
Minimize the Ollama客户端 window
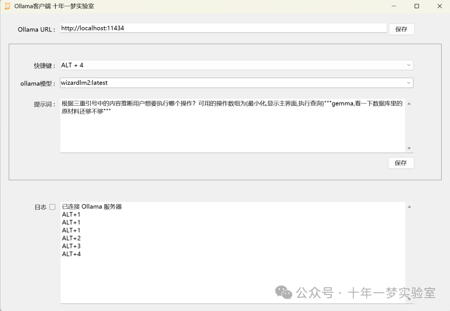click(394, 6)
